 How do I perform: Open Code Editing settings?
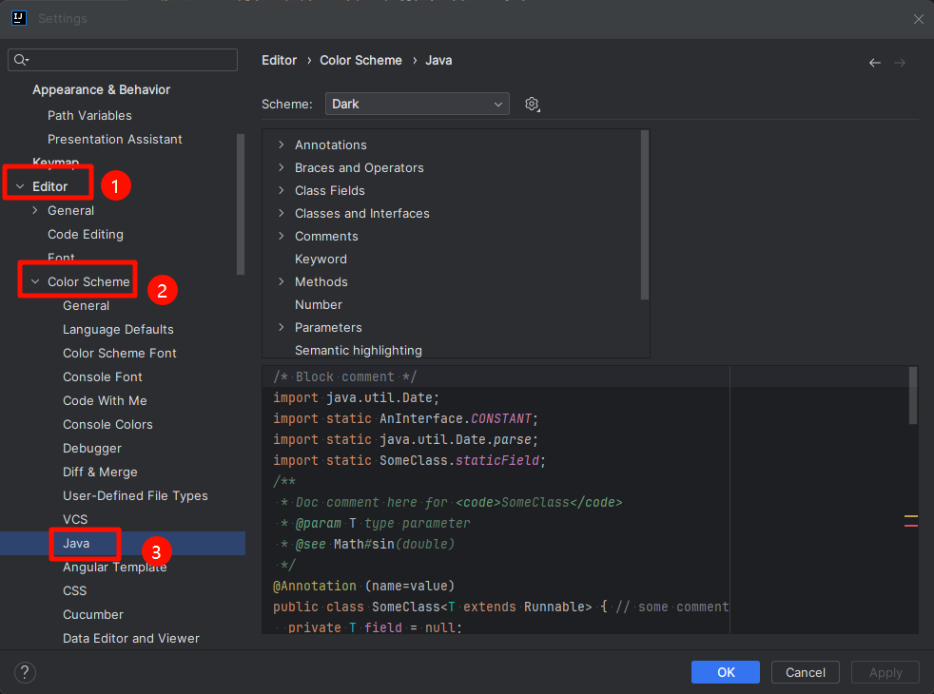[x=86, y=235]
